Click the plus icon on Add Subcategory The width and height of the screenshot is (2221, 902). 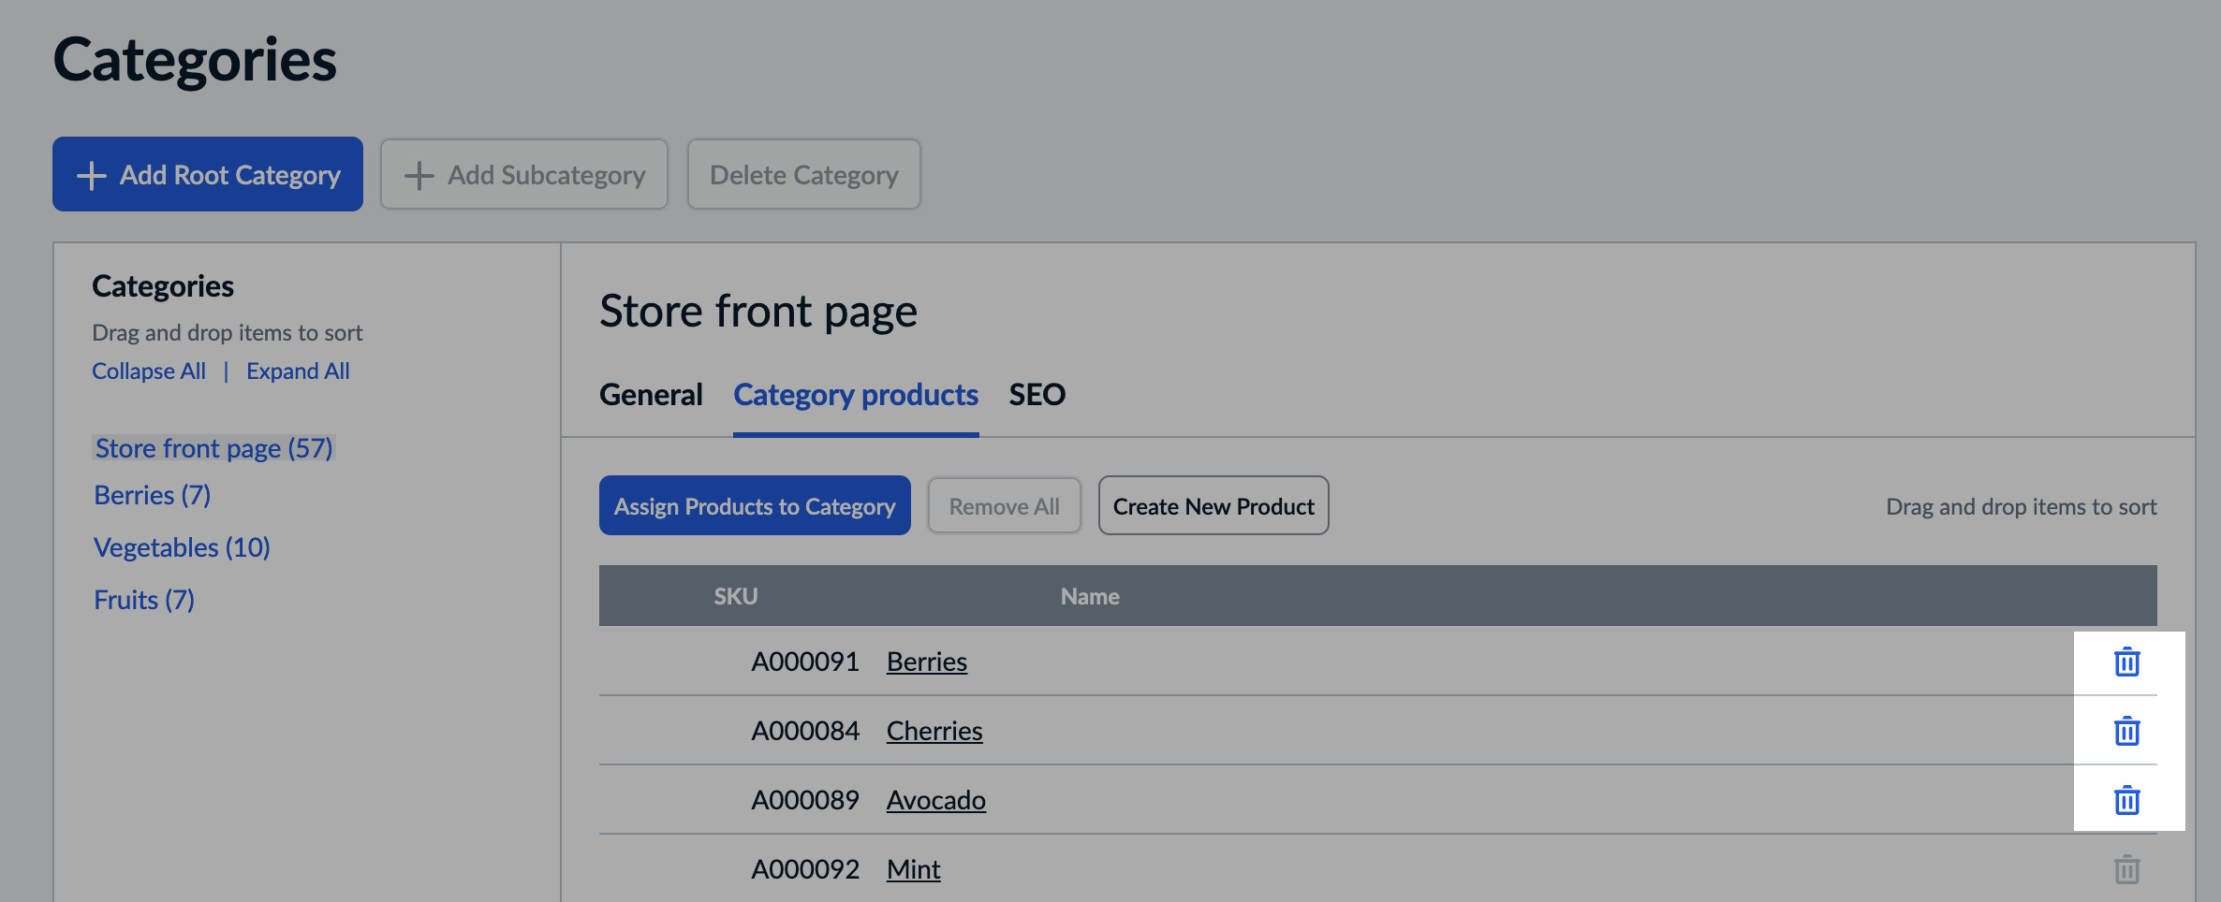[x=419, y=174]
